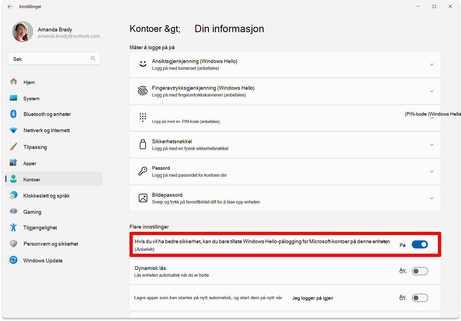Image resolution: width=461 pixels, height=321 pixels.
Task: Click the Søk search field
Action: click(x=54, y=59)
